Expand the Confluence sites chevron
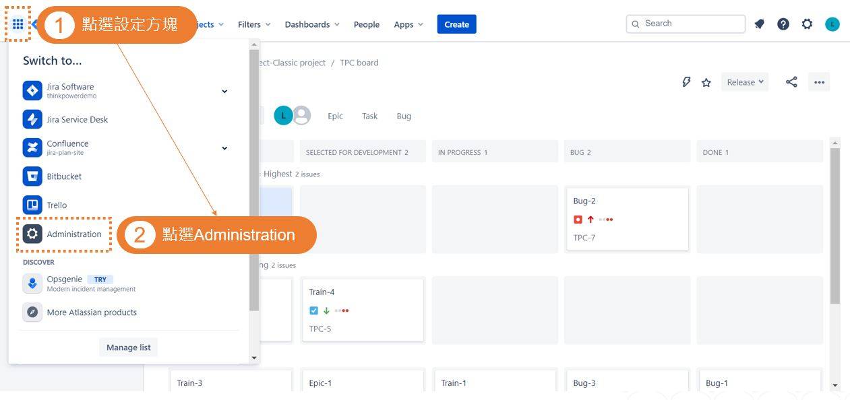 [x=224, y=148]
